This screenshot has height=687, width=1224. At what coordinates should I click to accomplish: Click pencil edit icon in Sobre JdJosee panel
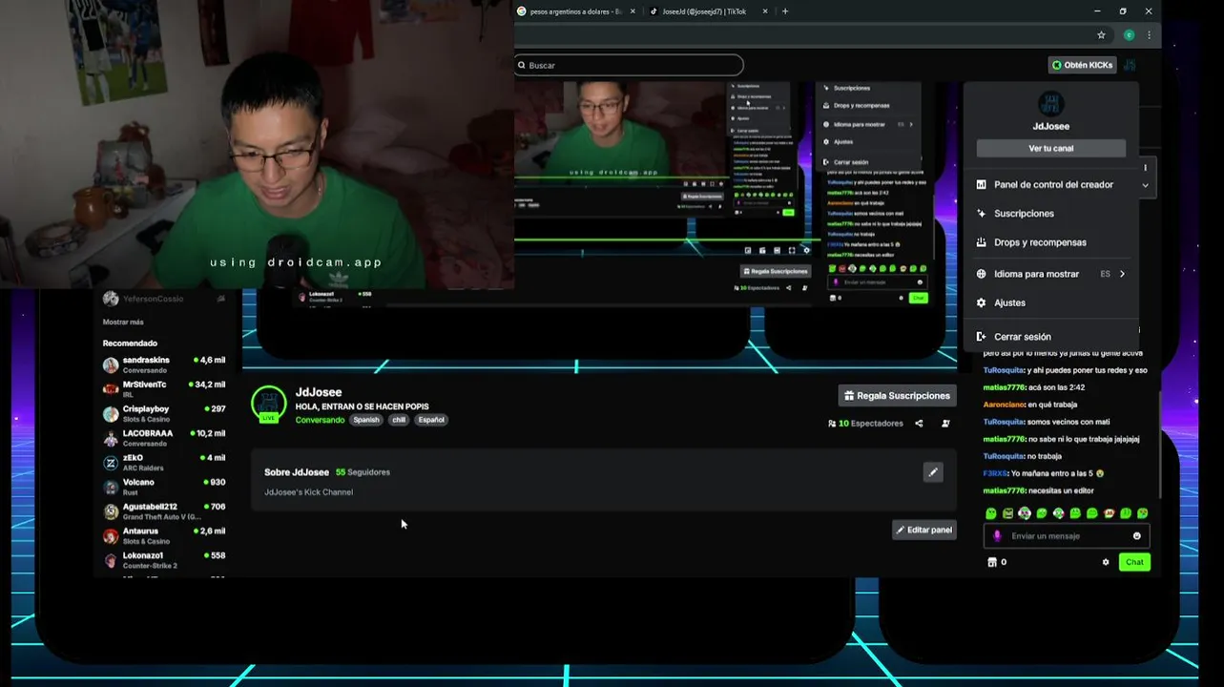pos(933,472)
